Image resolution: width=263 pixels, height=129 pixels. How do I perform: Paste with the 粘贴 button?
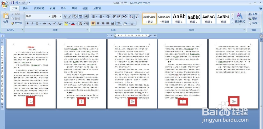click(6, 19)
